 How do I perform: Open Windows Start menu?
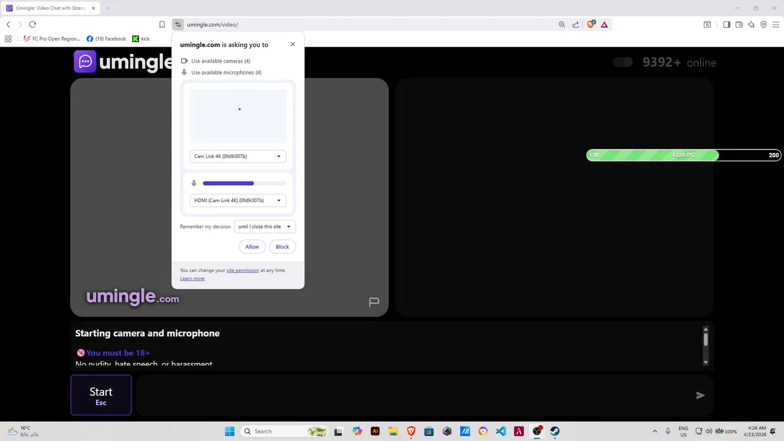point(230,431)
